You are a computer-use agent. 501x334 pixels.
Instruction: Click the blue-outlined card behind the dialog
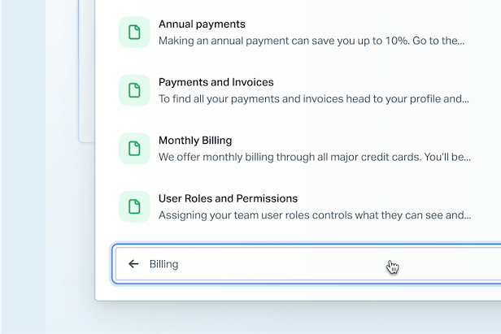click(x=86, y=70)
